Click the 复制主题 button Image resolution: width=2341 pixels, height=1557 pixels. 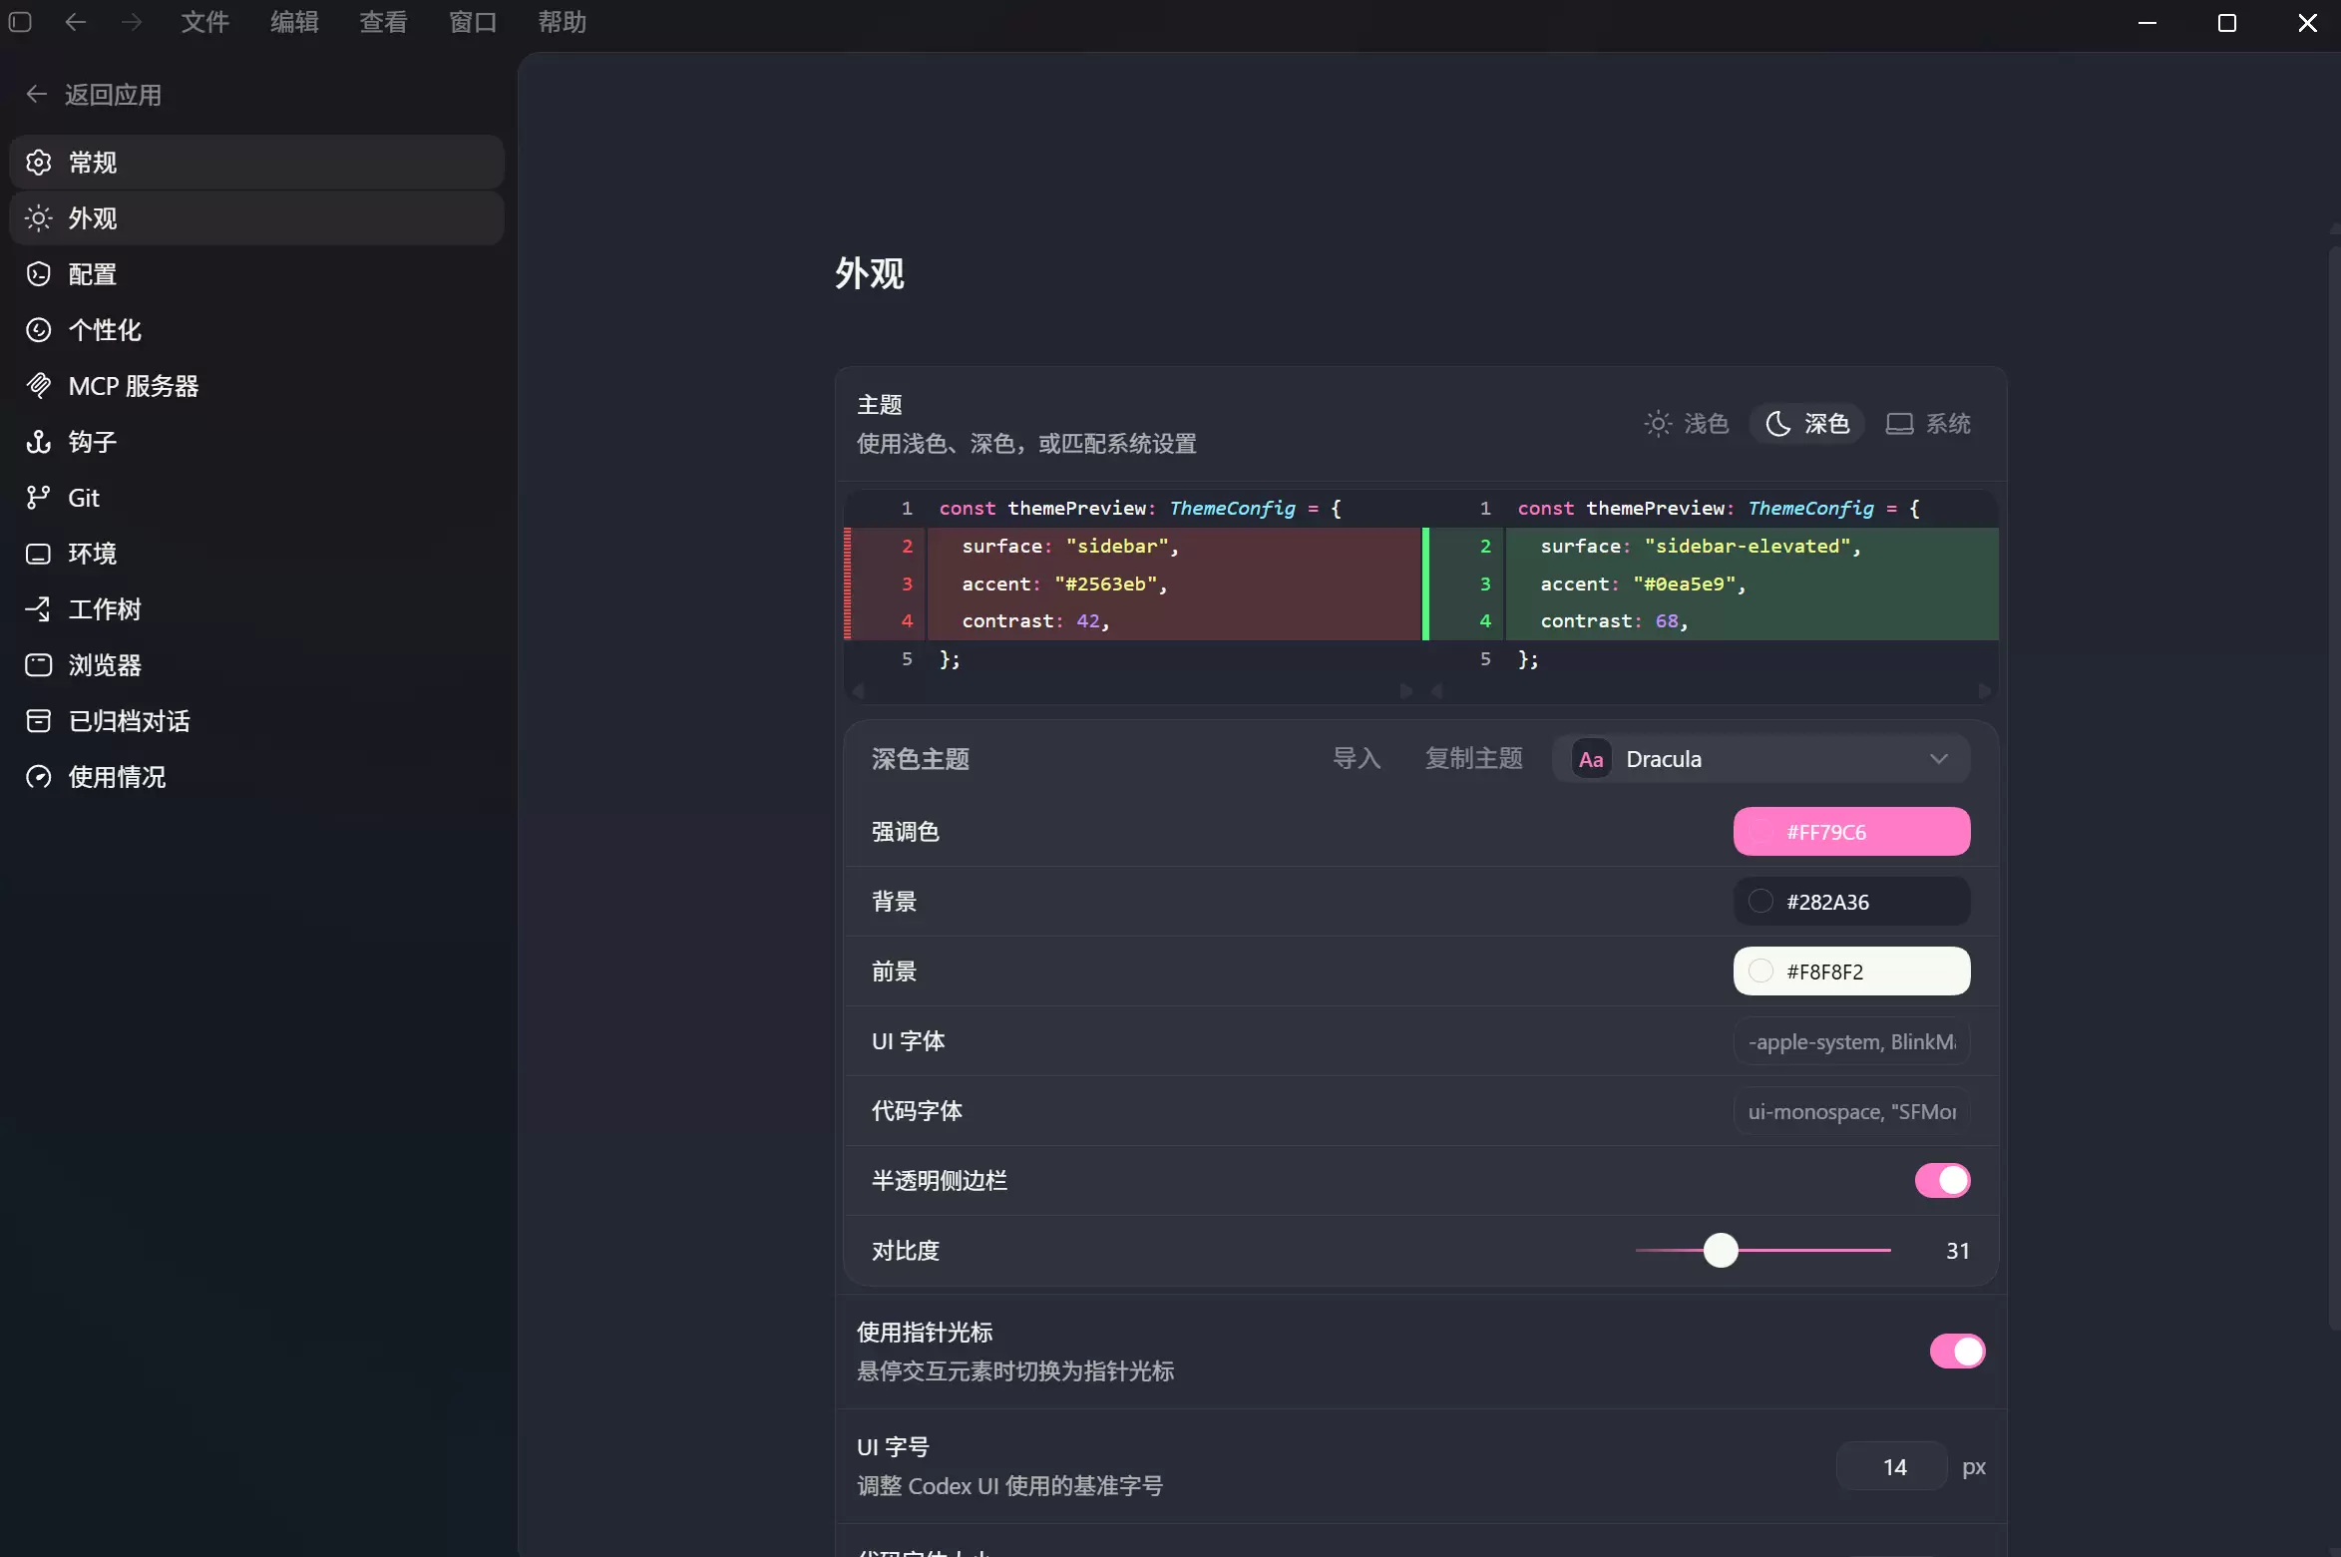point(1473,759)
